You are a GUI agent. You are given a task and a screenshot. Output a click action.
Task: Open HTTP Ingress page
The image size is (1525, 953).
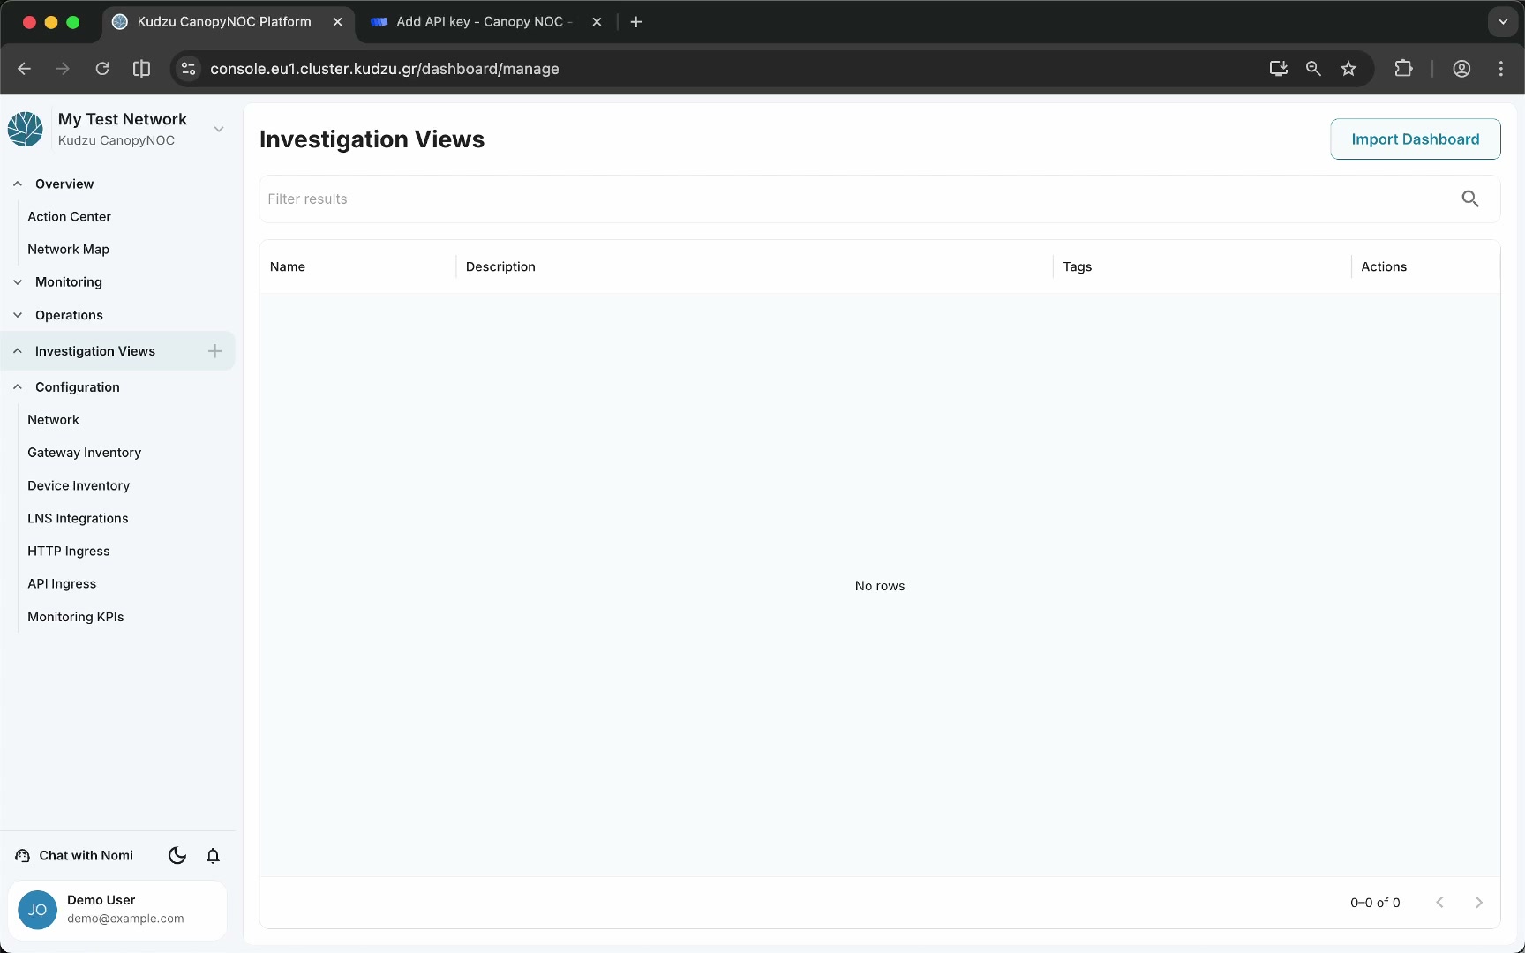(69, 551)
